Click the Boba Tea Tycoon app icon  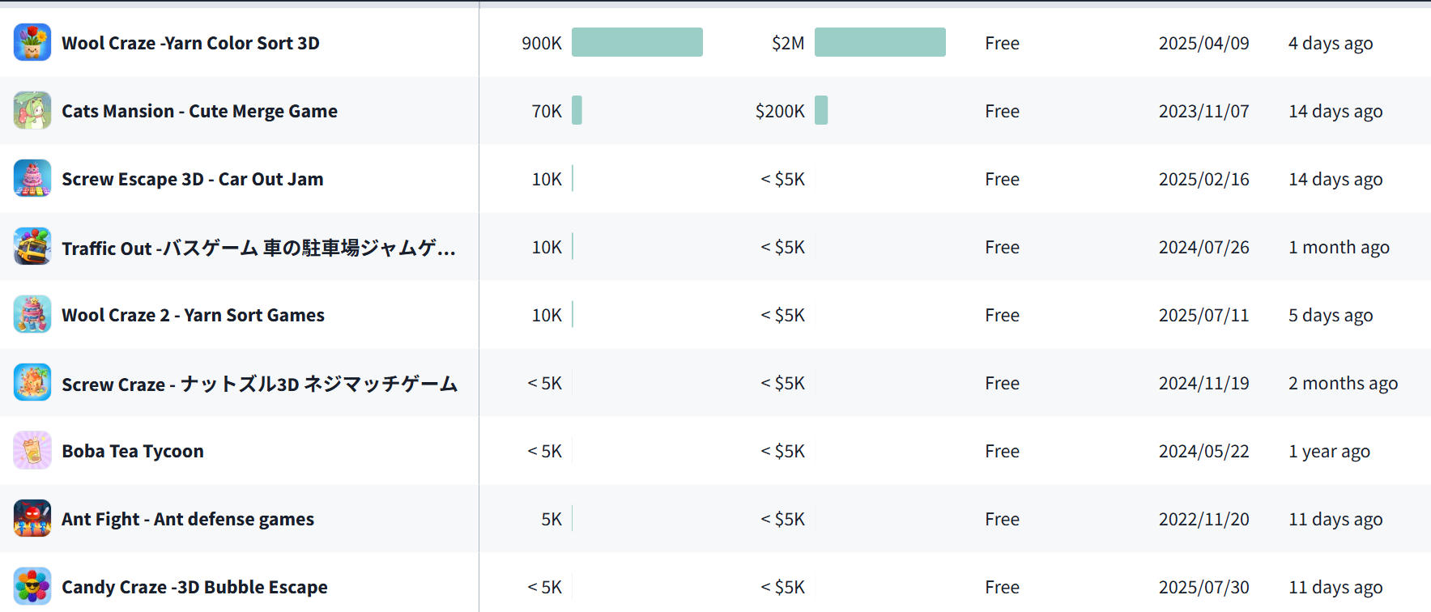(32, 451)
